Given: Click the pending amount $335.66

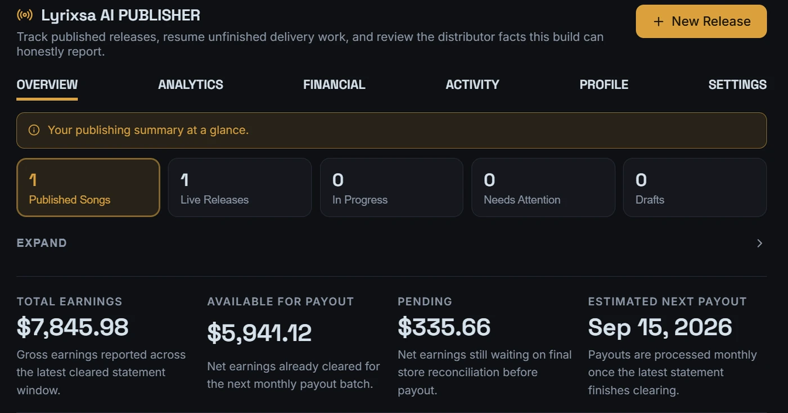Looking at the screenshot, I should [444, 327].
